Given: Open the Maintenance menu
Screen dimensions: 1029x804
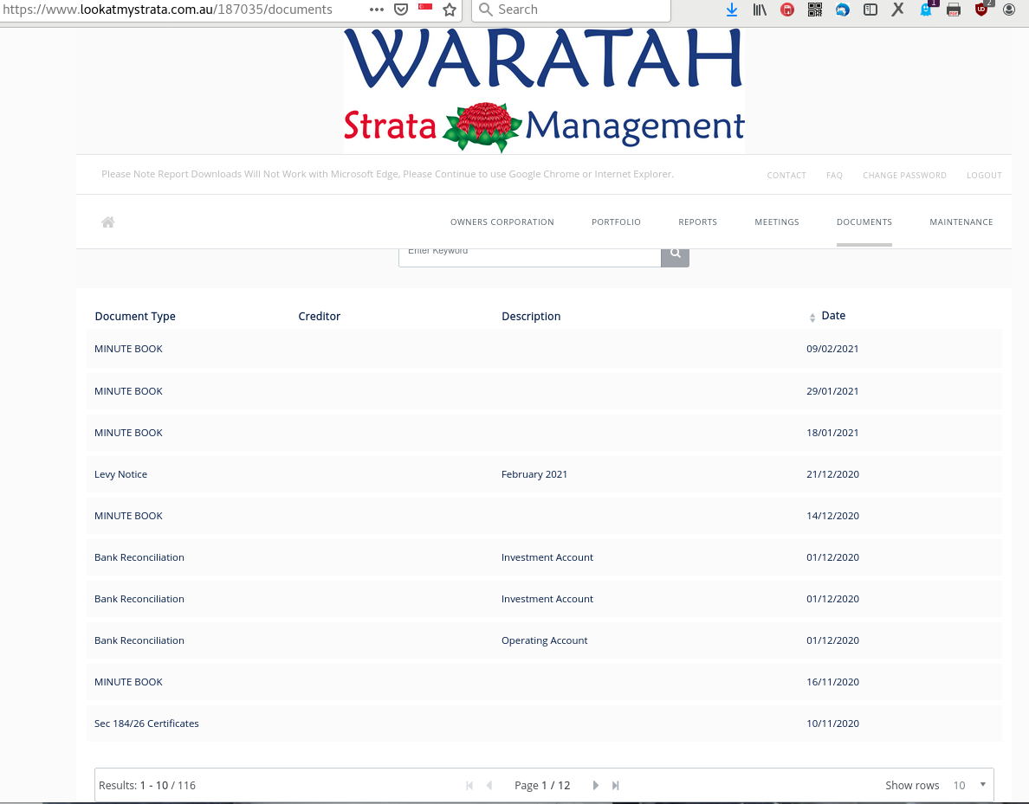Looking at the screenshot, I should pos(961,222).
